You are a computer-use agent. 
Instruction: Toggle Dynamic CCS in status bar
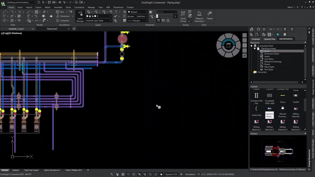pyautogui.click(x=171, y=174)
